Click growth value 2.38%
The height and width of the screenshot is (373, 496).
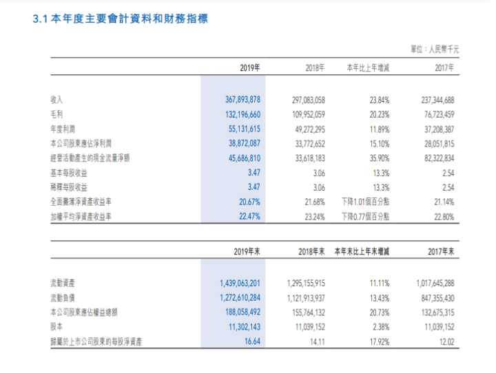click(x=381, y=327)
